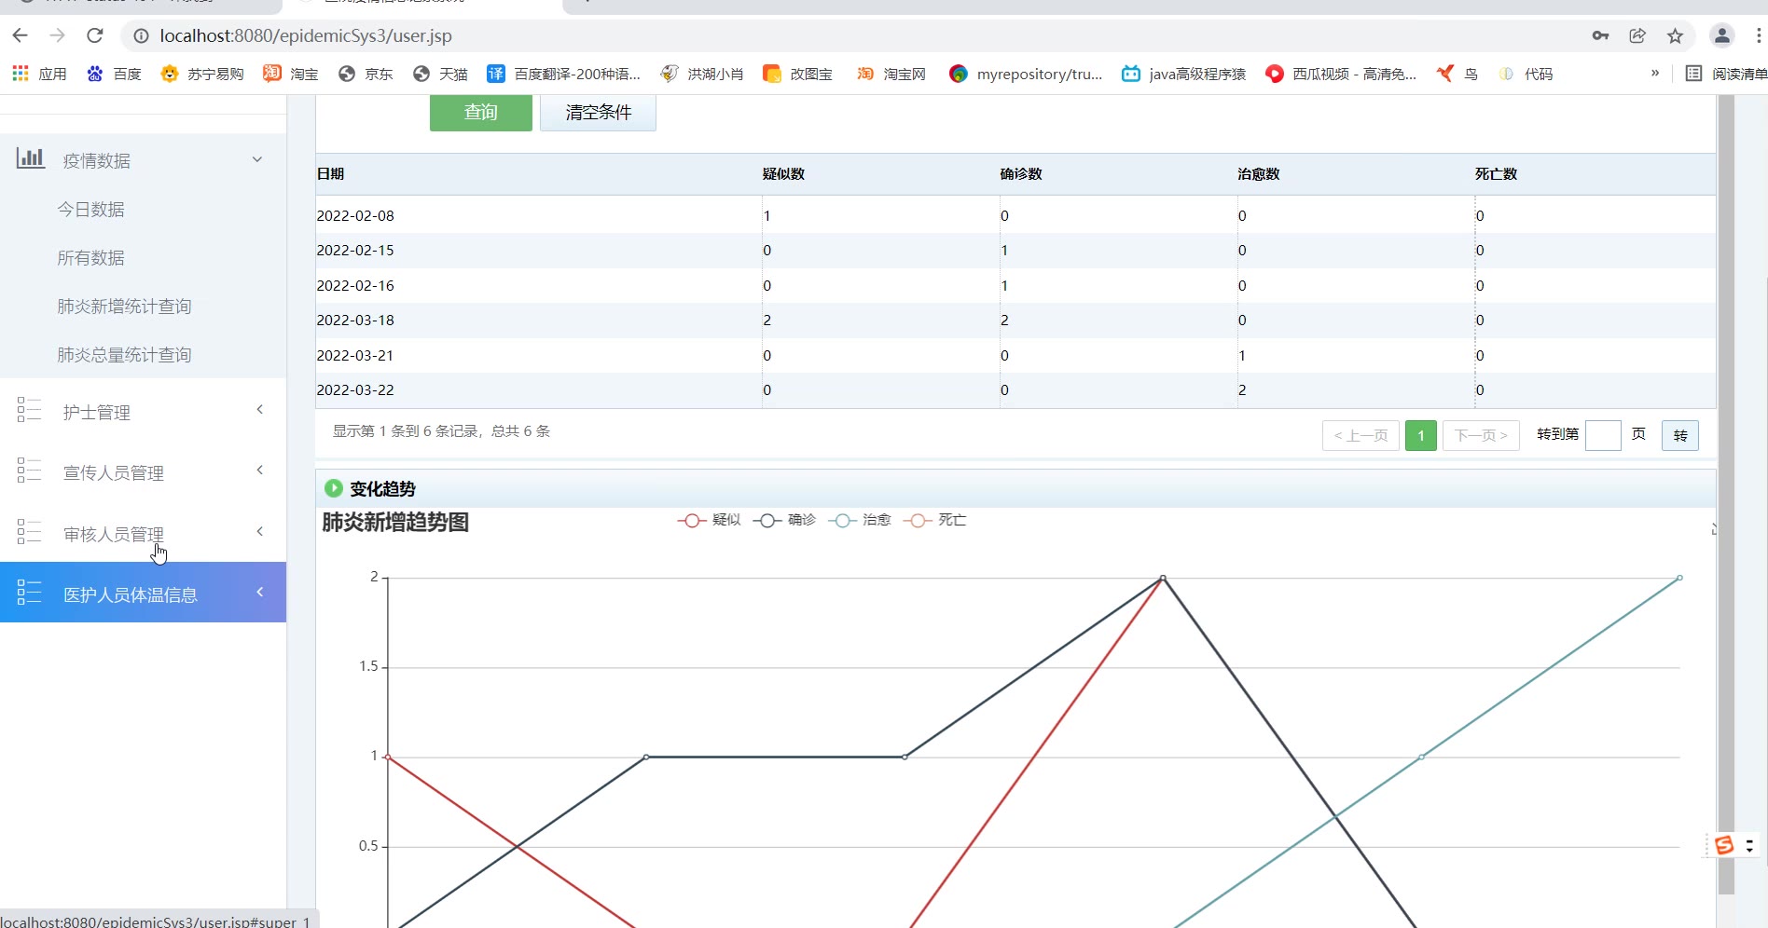
Task: Select the 今日数据 menu item
Action: pyautogui.click(x=90, y=210)
